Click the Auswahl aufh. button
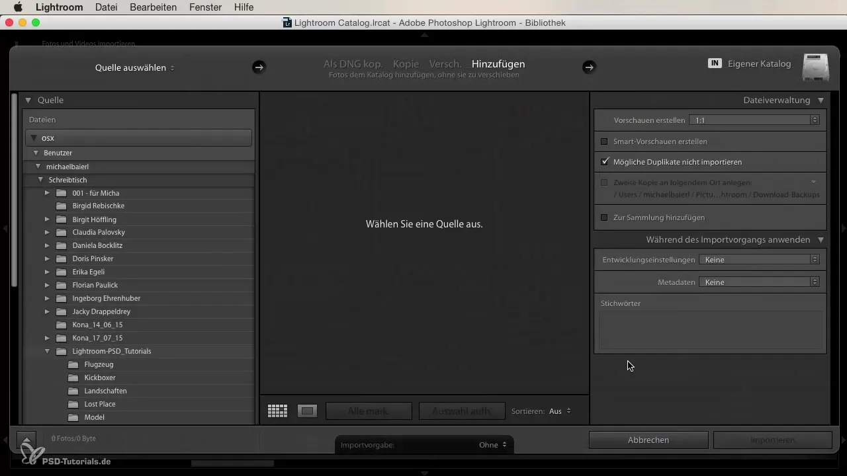Viewport: 847px width, 476px height. tap(461, 411)
